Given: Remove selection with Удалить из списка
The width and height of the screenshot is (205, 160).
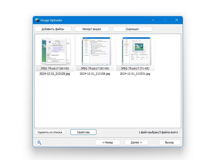Looking at the screenshot, I should [50, 132].
